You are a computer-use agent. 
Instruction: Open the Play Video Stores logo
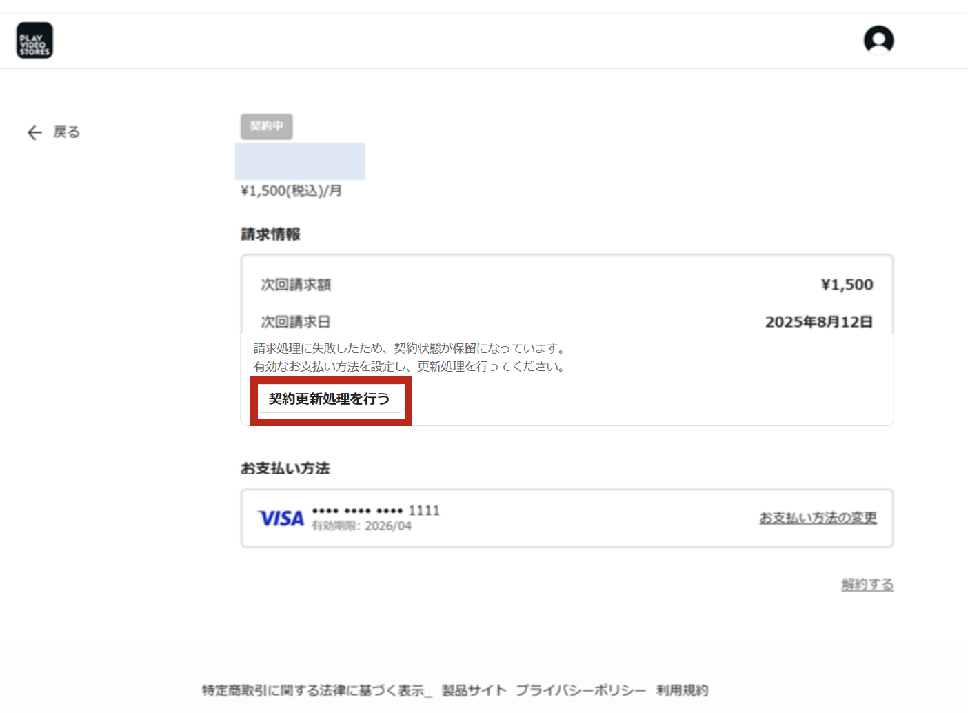pyautogui.click(x=34, y=41)
